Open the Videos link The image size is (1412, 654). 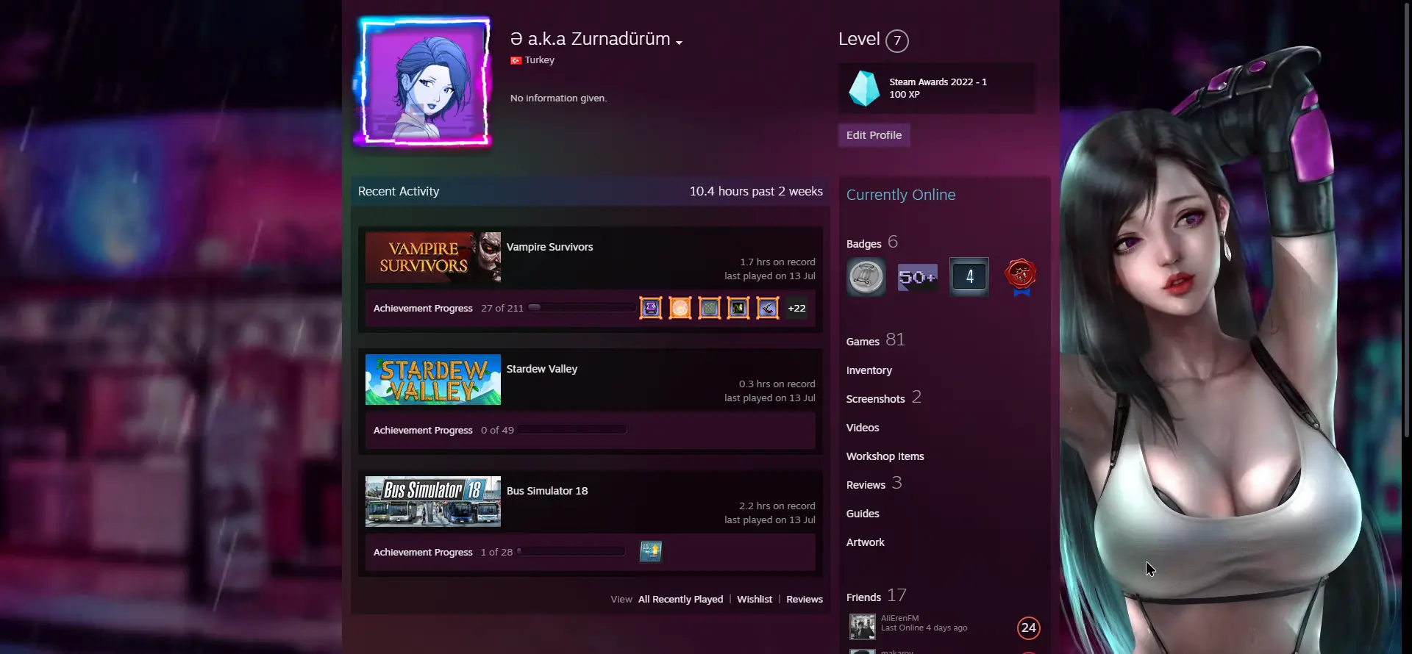[863, 428]
